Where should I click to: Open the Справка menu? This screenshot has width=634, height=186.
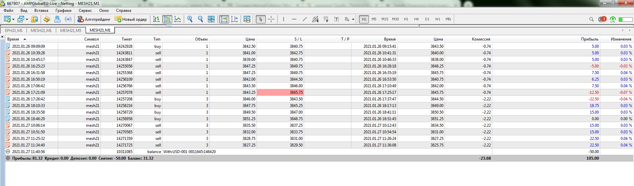(x=124, y=11)
